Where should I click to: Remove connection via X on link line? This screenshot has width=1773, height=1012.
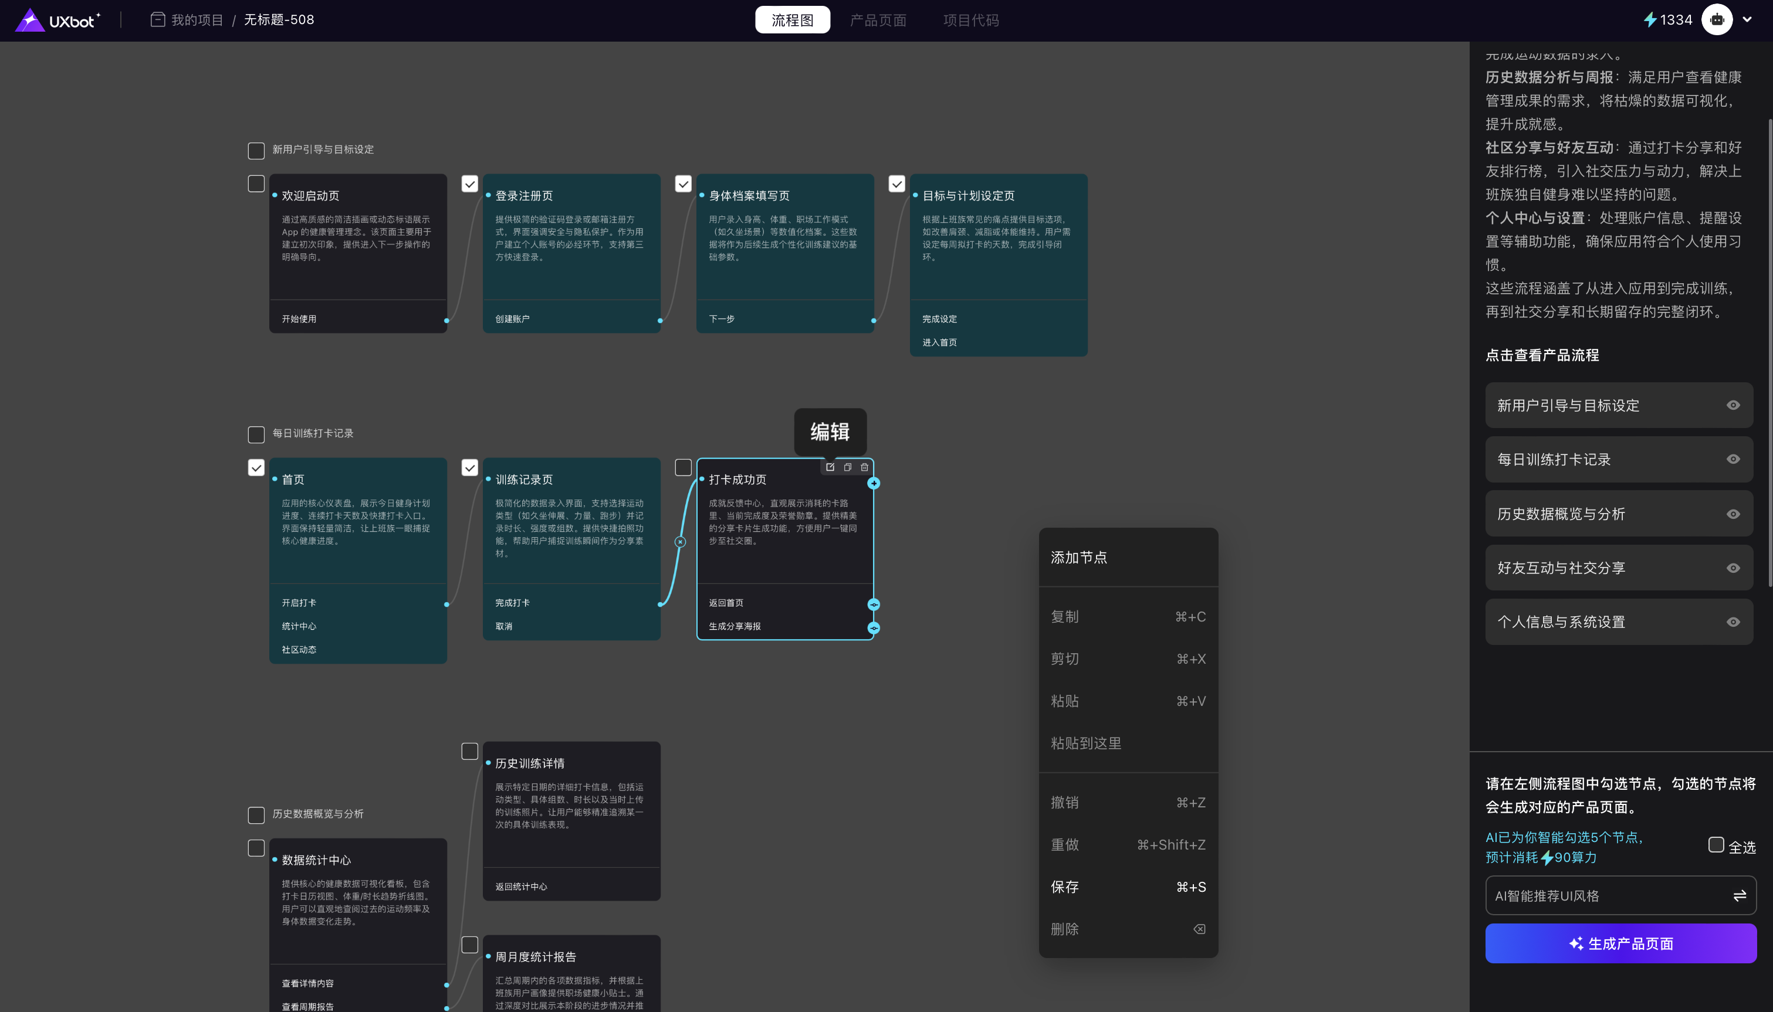pos(680,541)
